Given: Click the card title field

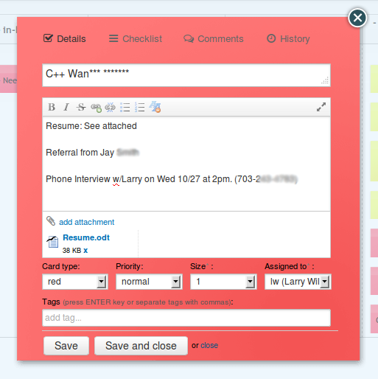Looking at the screenshot, I should (x=186, y=75).
